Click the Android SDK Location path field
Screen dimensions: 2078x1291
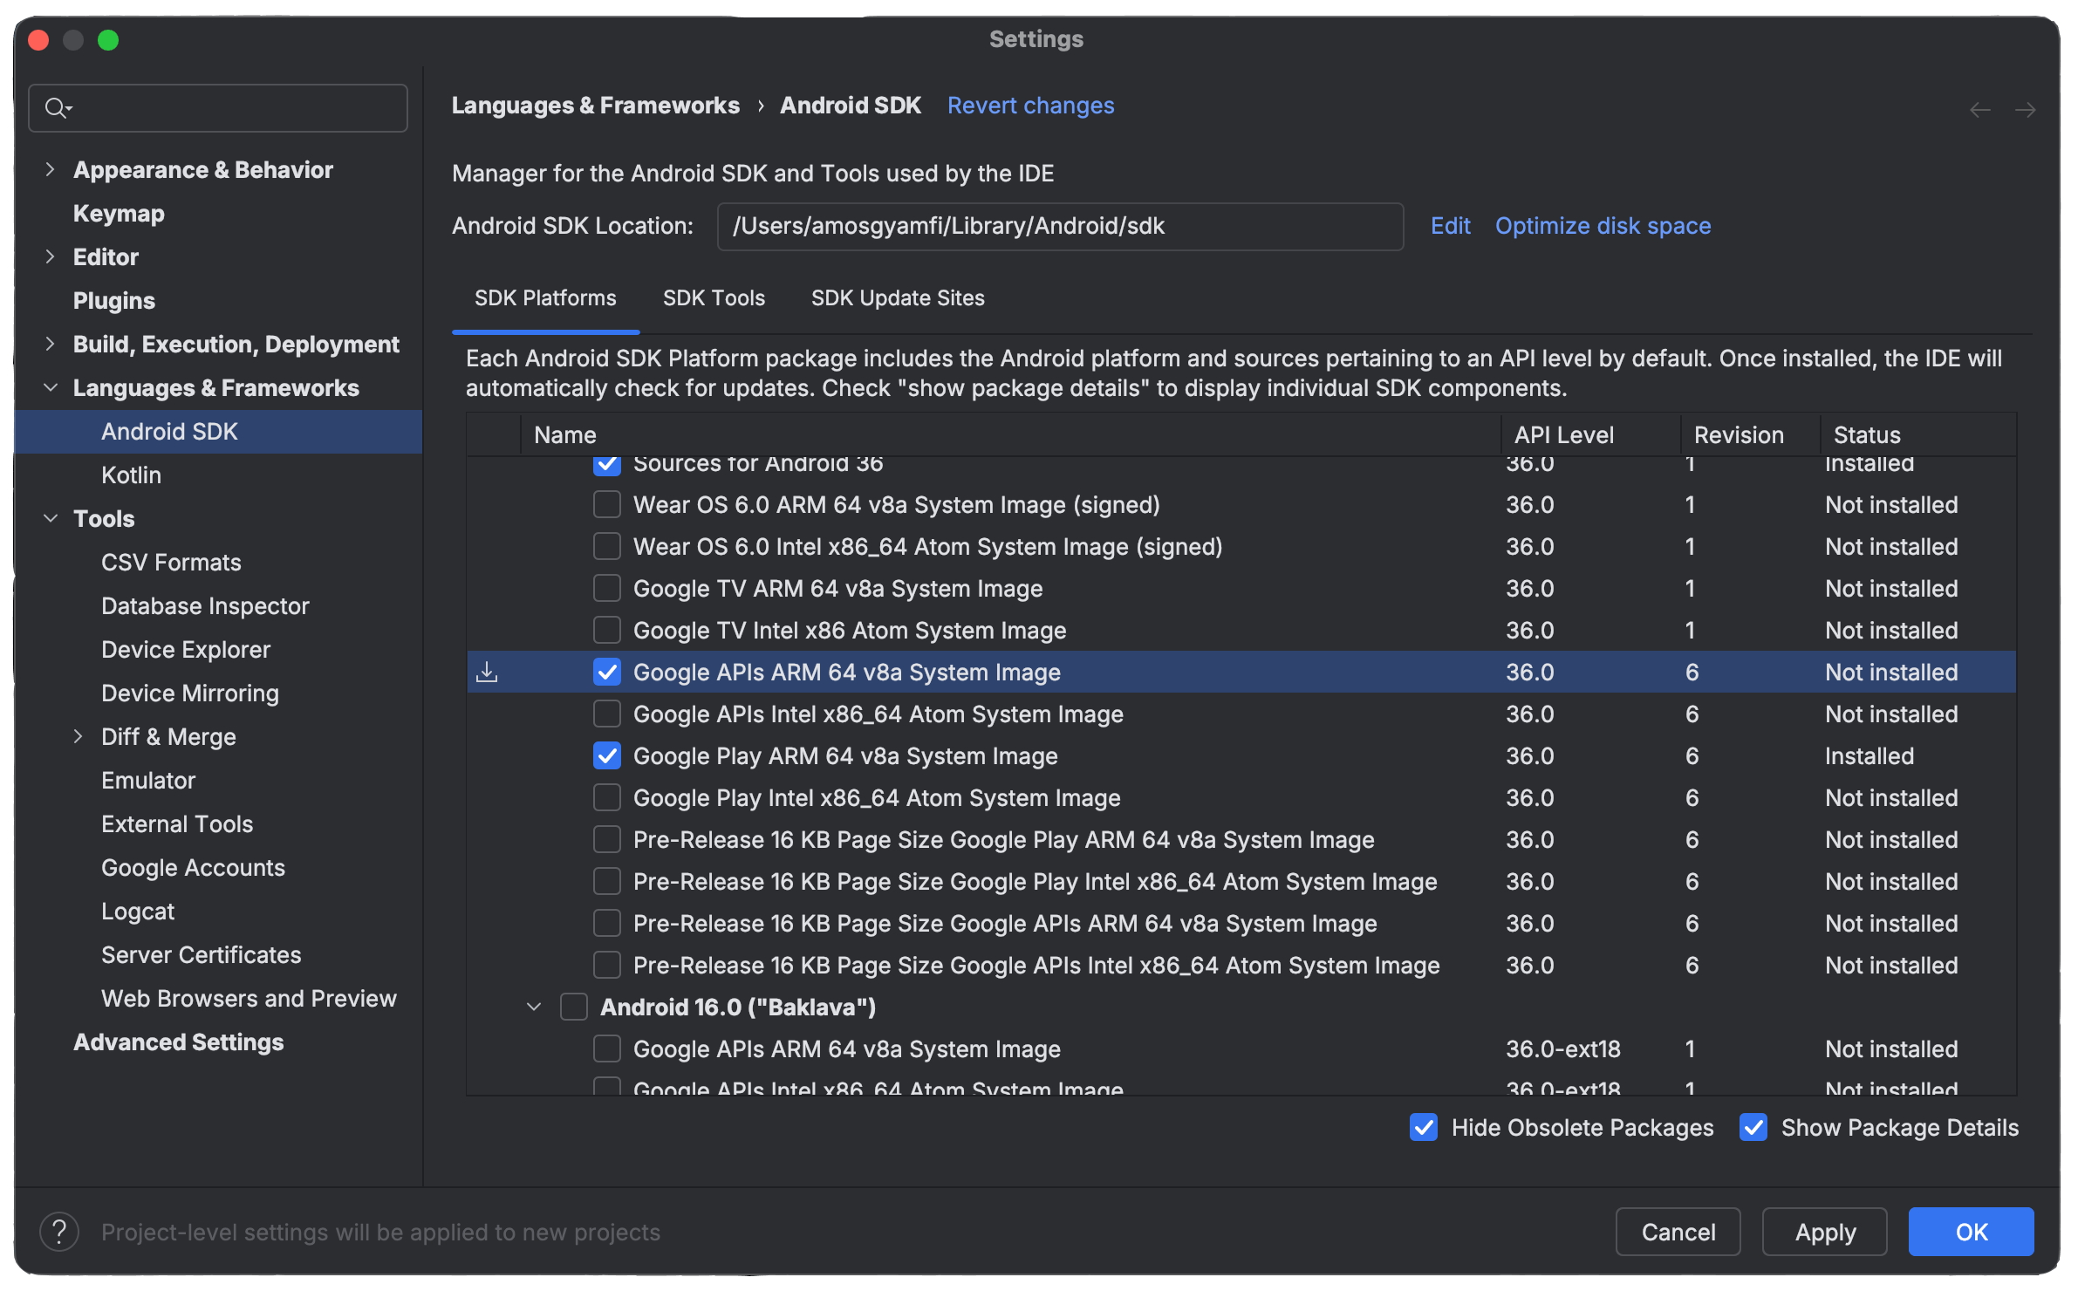click(1060, 226)
